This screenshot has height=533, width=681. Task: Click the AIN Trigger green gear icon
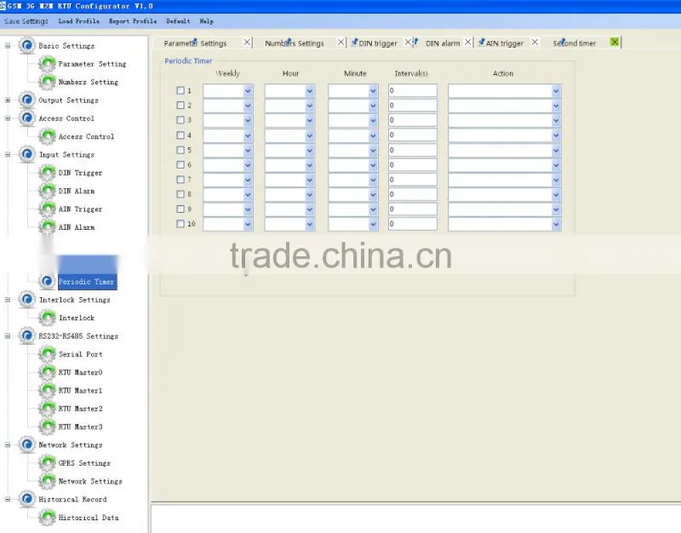(x=47, y=209)
